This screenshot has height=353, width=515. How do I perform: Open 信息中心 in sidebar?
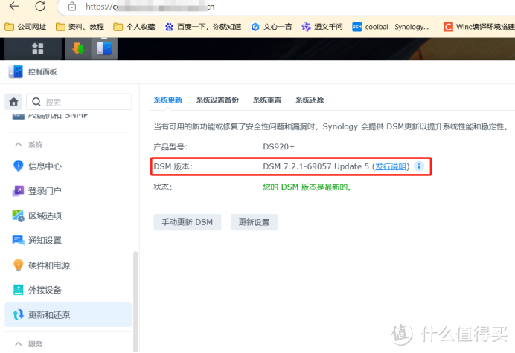click(68, 166)
